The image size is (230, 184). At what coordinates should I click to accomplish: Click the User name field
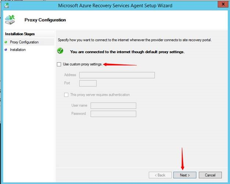[113, 106]
